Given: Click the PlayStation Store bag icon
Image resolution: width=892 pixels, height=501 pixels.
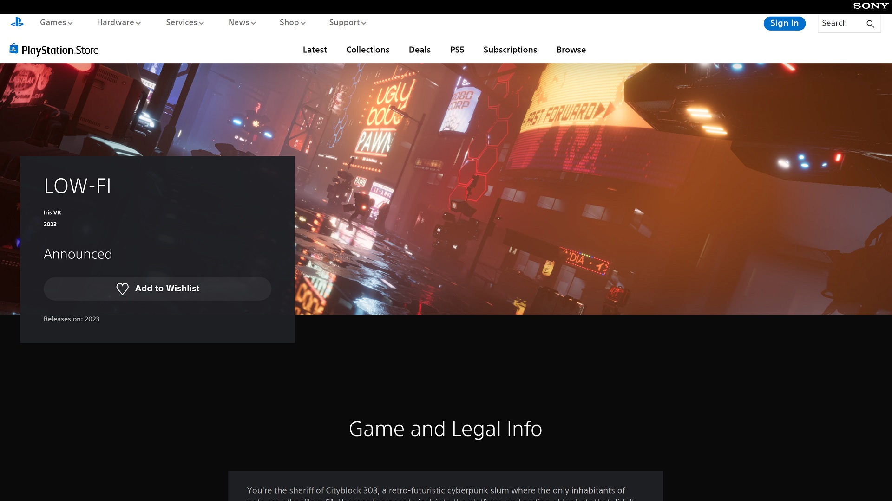Looking at the screenshot, I should click(13, 49).
